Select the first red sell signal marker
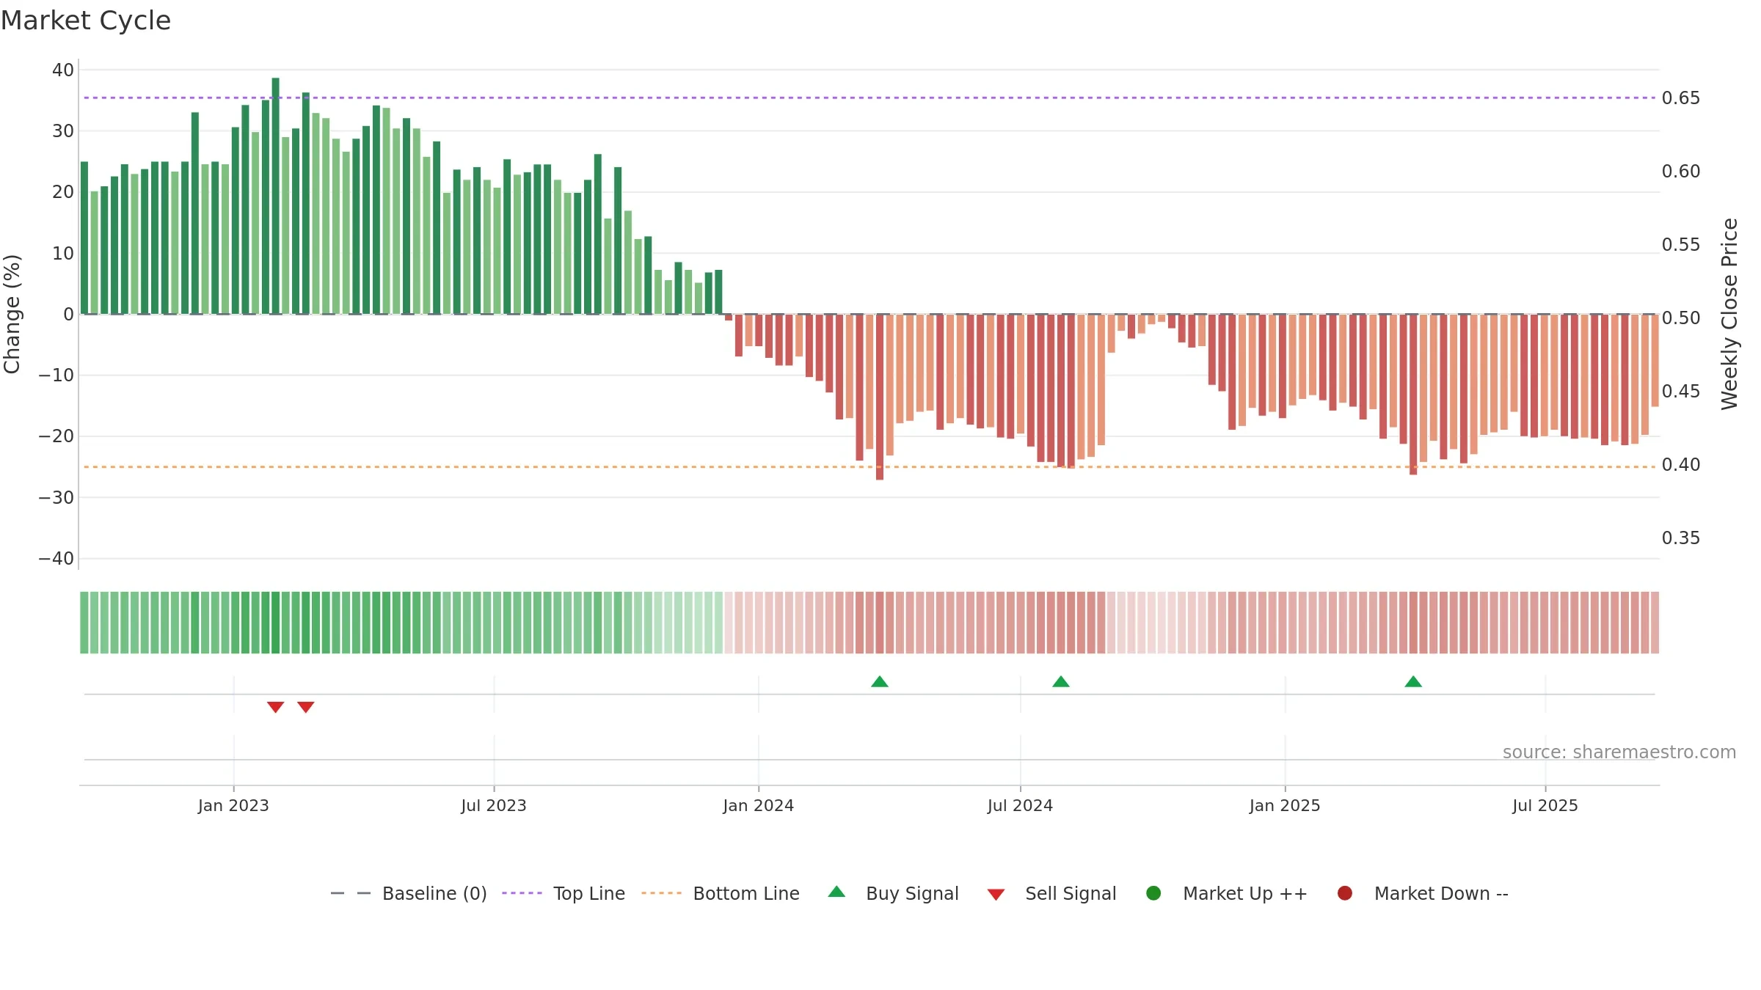 click(275, 707)
